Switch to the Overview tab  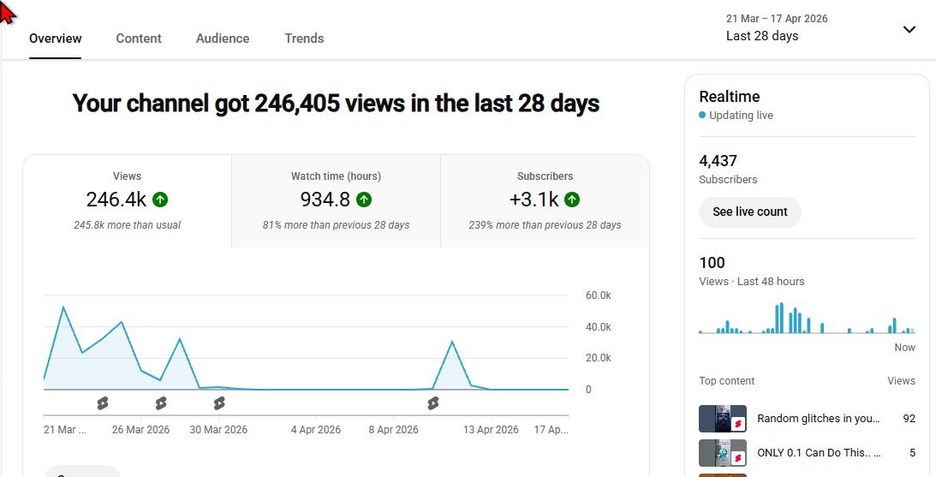point(56,39)
